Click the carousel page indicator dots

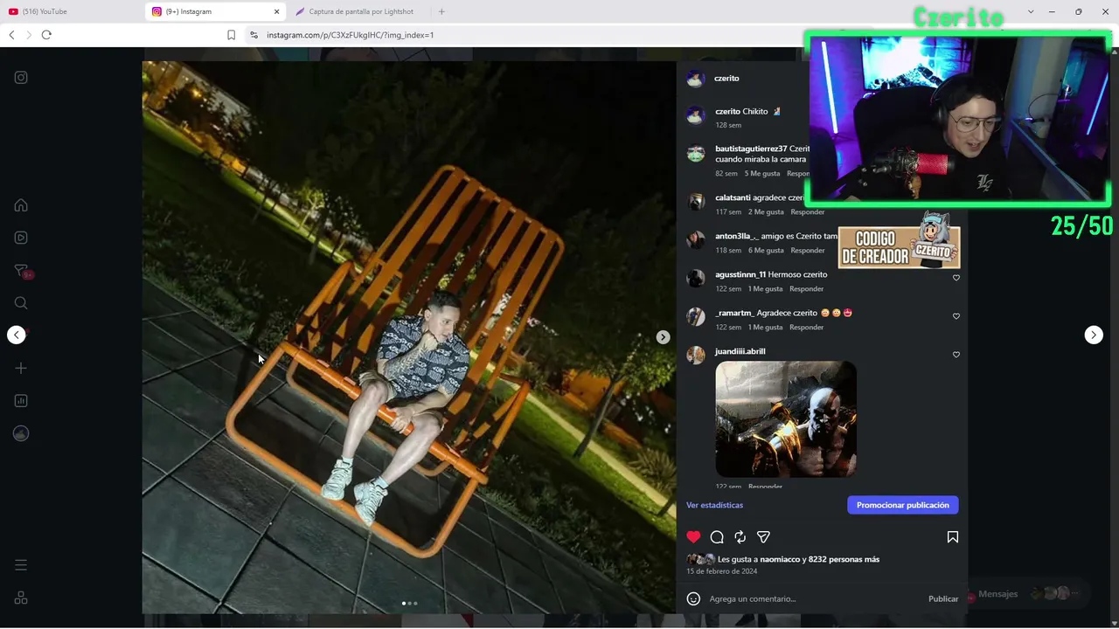click(409, 603)
